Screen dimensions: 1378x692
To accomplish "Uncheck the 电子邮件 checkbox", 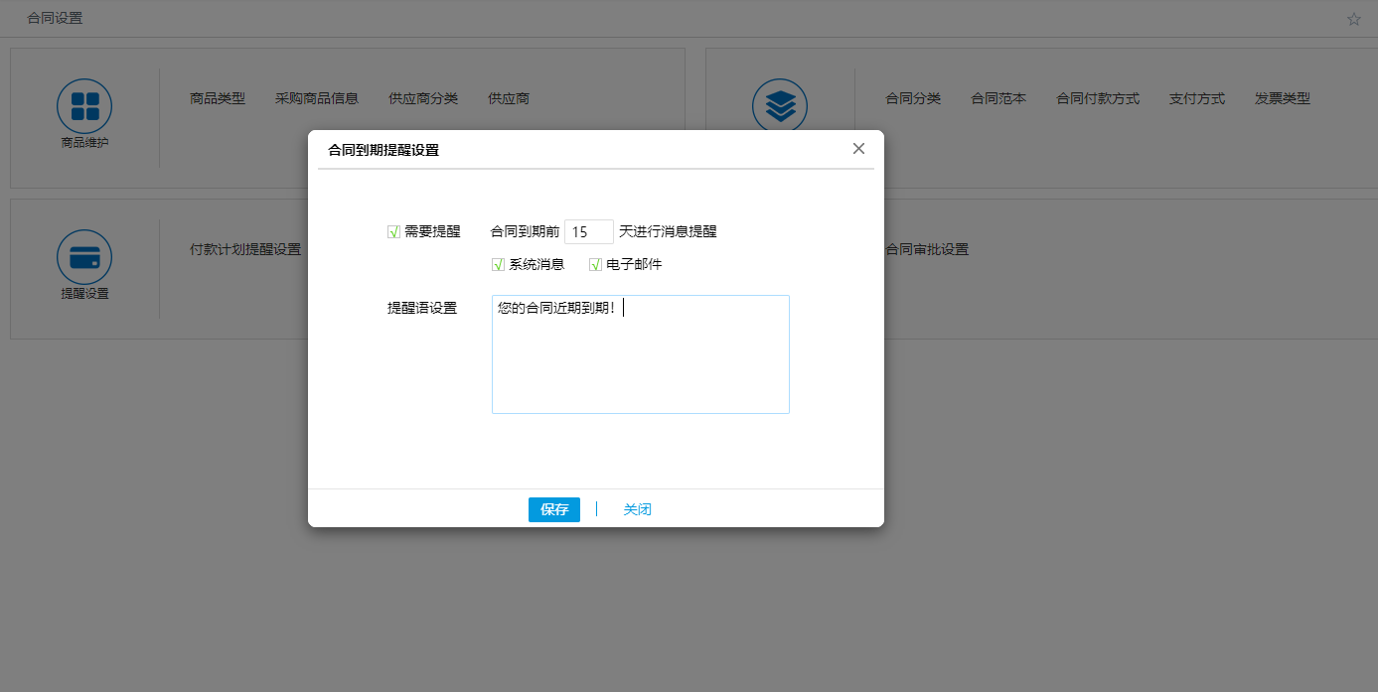I will pyautogui.click(x=595, y=263).
